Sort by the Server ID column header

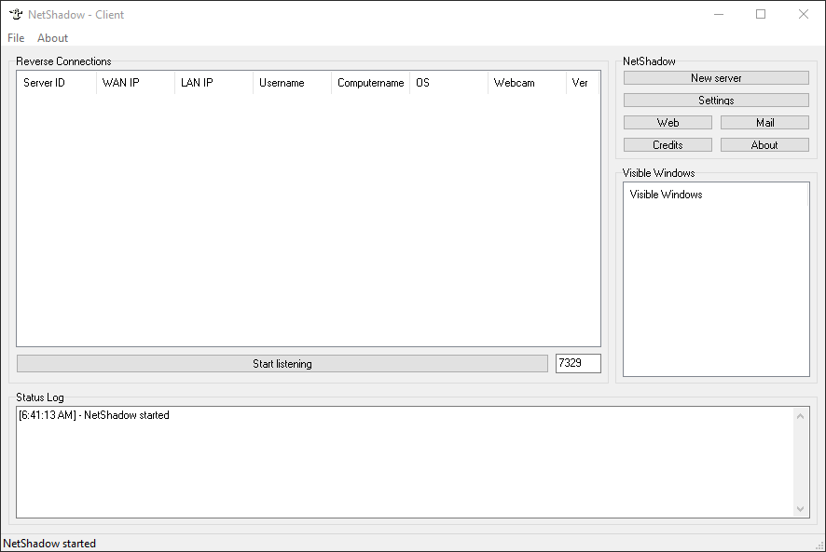point(56,83)
